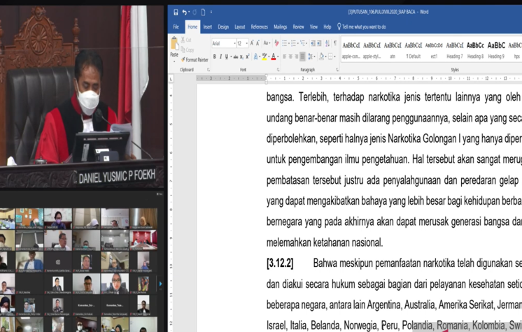Toggle Show/Hide paragraph marks
This screenshot has width=522, height=332.
[x=335, y=43]
